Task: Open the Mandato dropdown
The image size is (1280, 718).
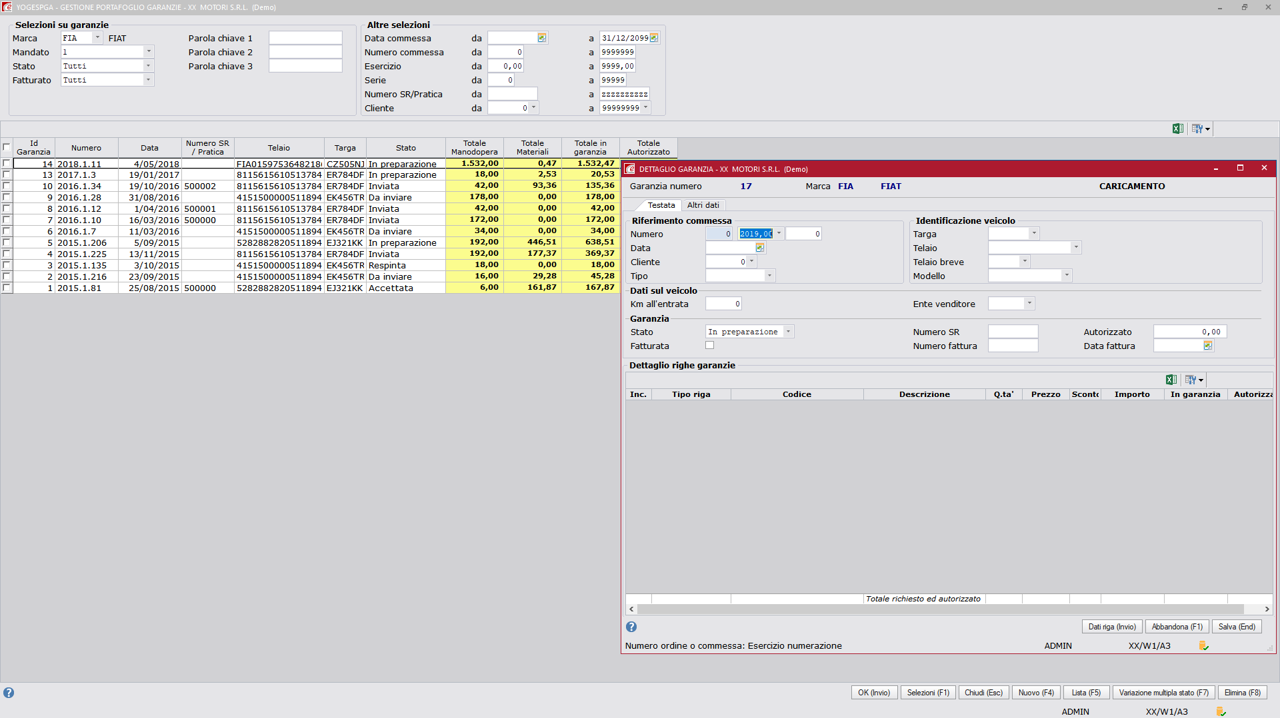Action: click(149, 51)
